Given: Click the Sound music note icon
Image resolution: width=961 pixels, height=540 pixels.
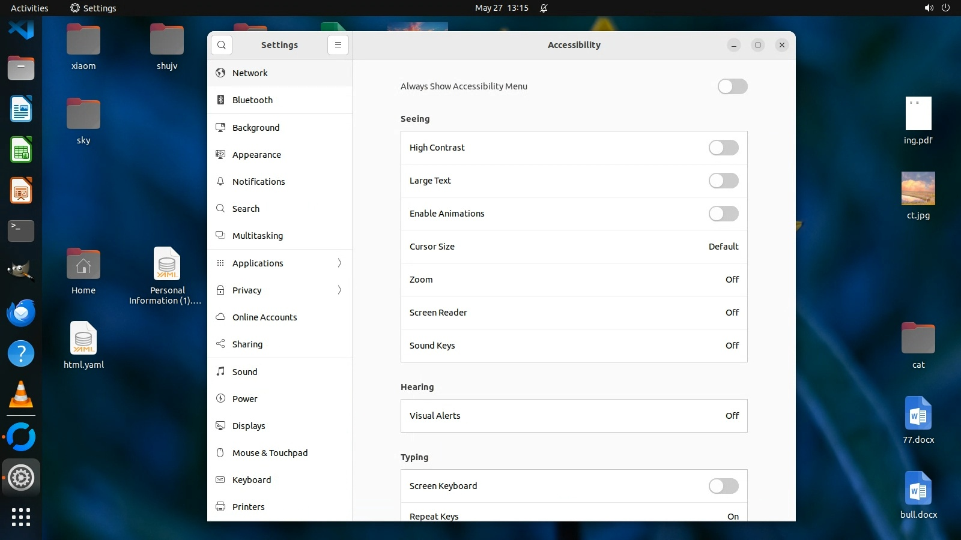Looking at the screenshot, I should [x=220, y=372].
